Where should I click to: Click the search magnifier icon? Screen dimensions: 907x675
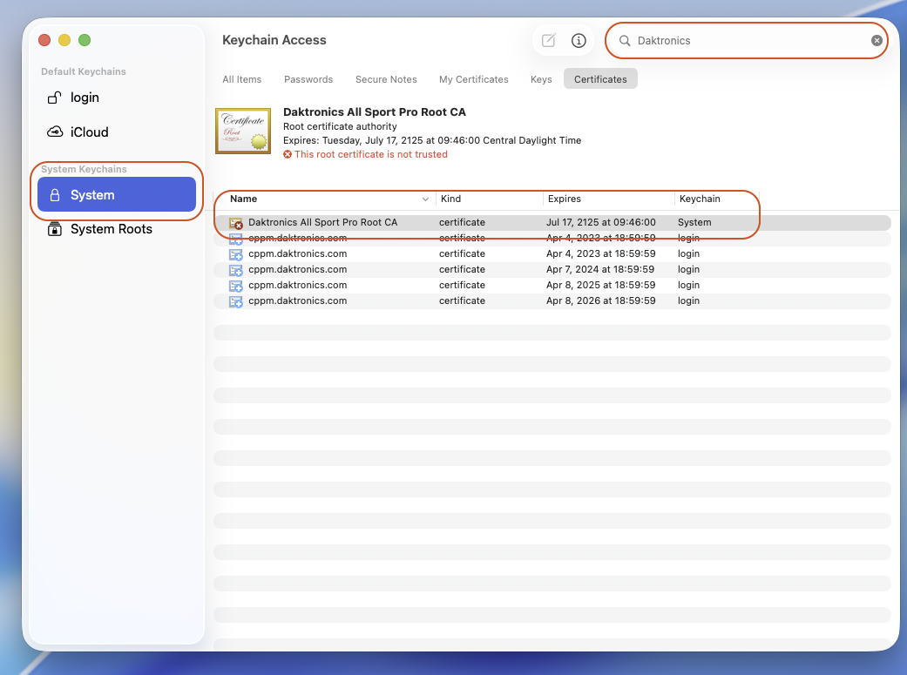coord(625,40)
